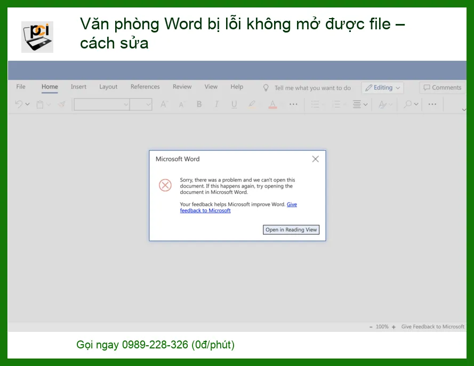The width and height of the screenshot is (474, 366).
Task: Click the phone number 0989-228-326 text
Action: [x=155, y=345]
